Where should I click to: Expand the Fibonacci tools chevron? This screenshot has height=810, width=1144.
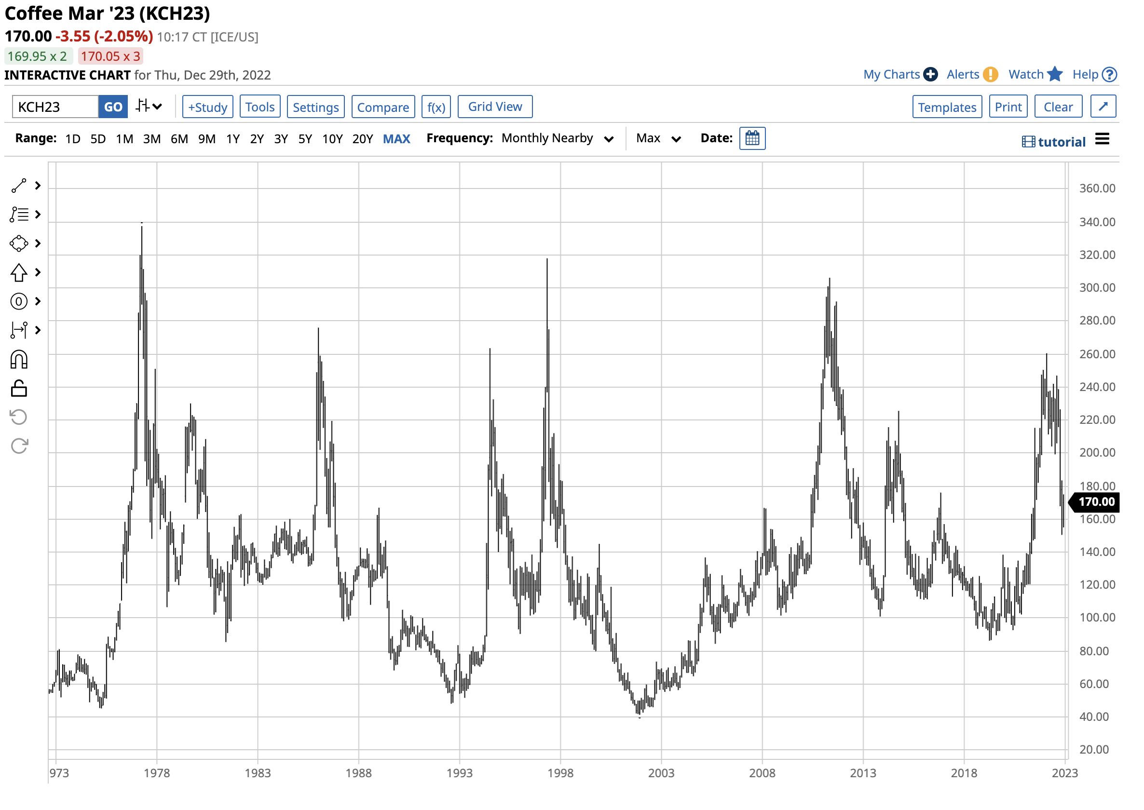coord(38,215)
